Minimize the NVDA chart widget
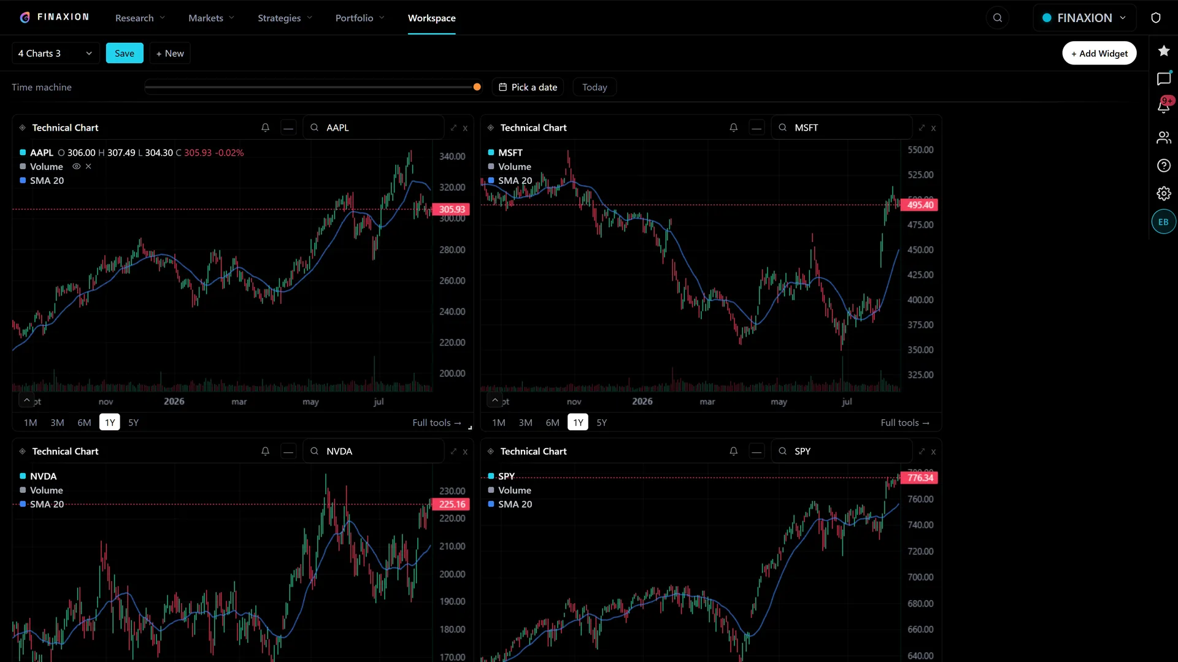Screen dimensions: 1178x662 [288, 451]
